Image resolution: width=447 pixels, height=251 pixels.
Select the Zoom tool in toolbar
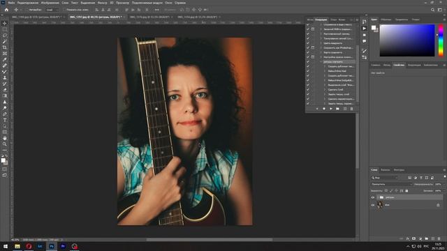click(x=5, y=144)
